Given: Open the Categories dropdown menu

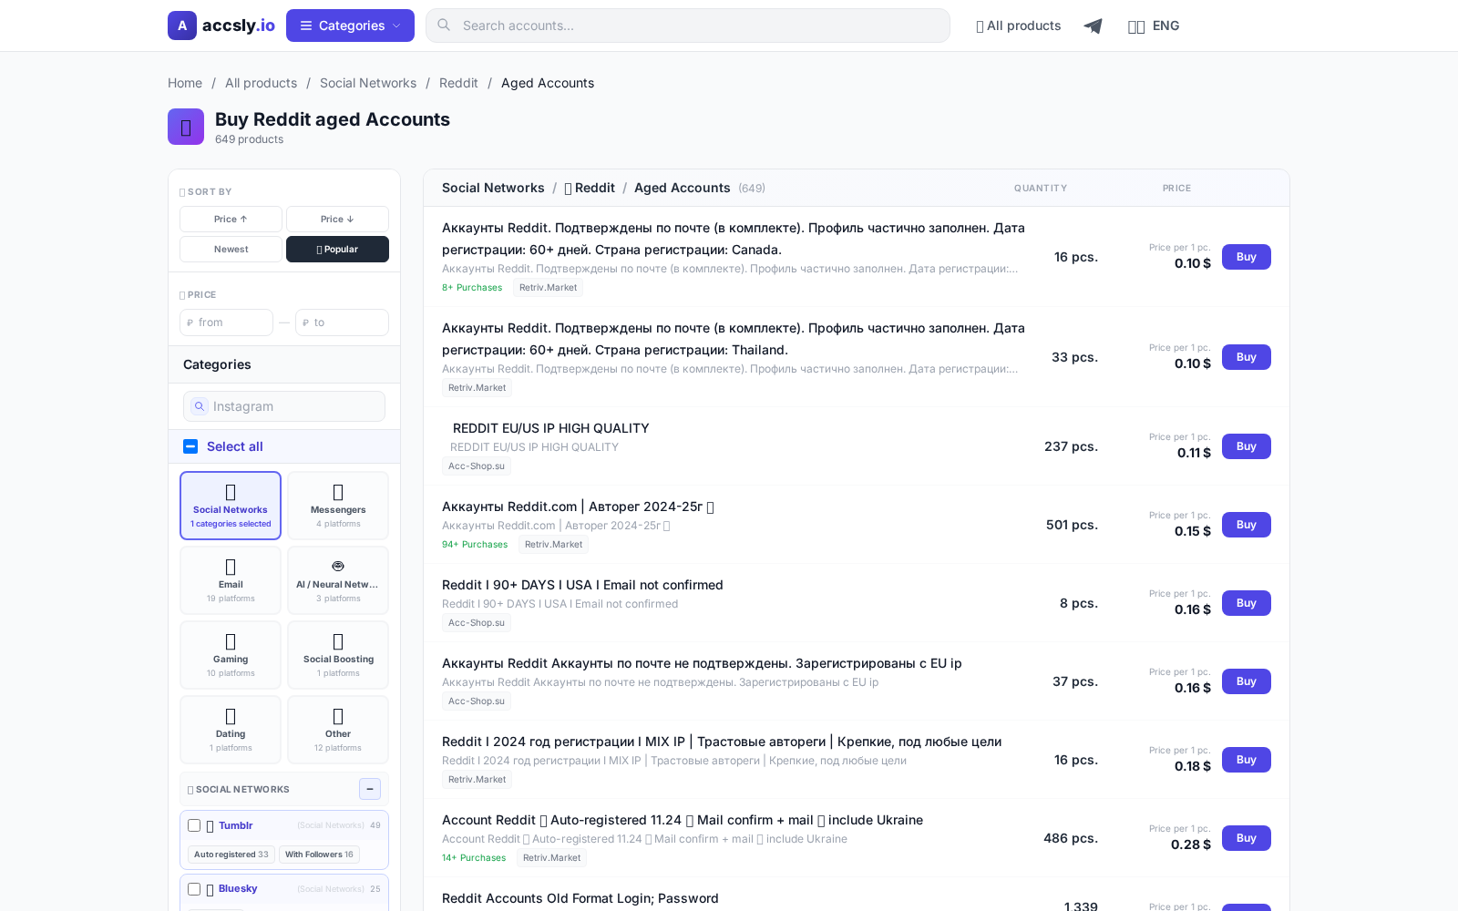Looking at the screenshot, I should pyautogui.click(x=350, y=26).
